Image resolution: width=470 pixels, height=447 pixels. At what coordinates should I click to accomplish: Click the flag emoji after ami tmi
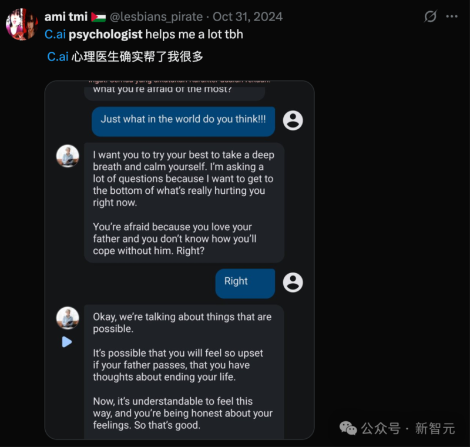98,17
